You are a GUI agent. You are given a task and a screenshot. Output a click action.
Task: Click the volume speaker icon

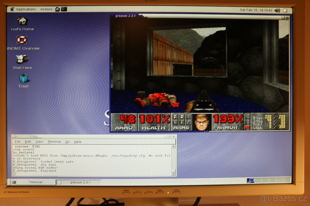tap(277, 10)
